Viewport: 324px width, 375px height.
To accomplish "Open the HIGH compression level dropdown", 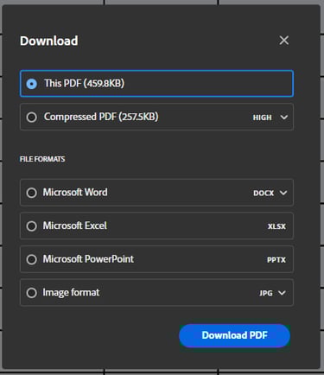I will 270,118.
